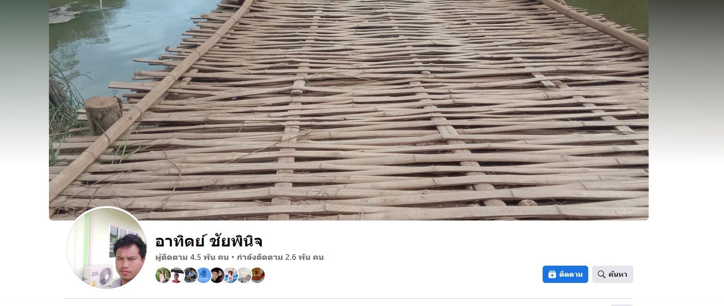
Task: Click the blue logo friend avatar
Action: coord(203,275)
